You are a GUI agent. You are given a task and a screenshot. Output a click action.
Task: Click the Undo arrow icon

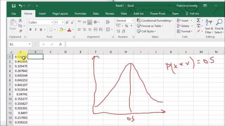[x=20, y=6]
